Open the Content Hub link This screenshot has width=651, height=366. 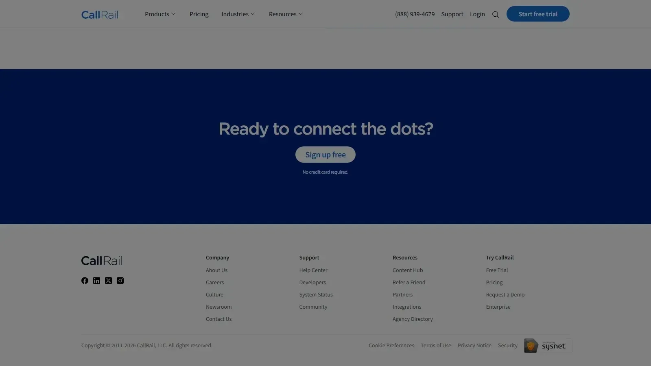click(x=408, y=270)
